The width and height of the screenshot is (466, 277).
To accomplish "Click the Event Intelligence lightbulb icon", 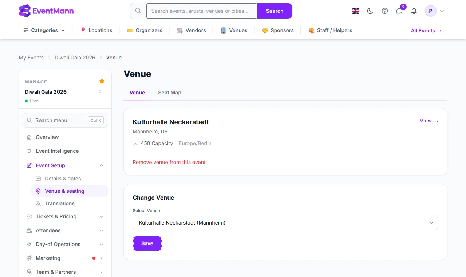I will [29, 151].
